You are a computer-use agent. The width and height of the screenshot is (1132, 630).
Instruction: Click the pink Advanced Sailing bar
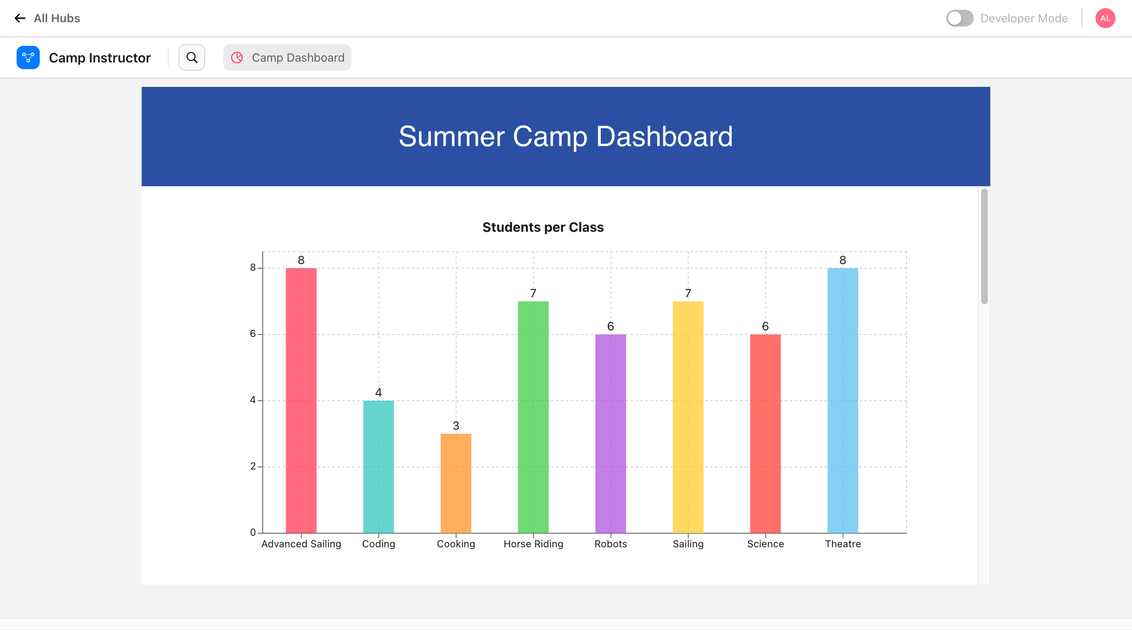tap(301, 400)
